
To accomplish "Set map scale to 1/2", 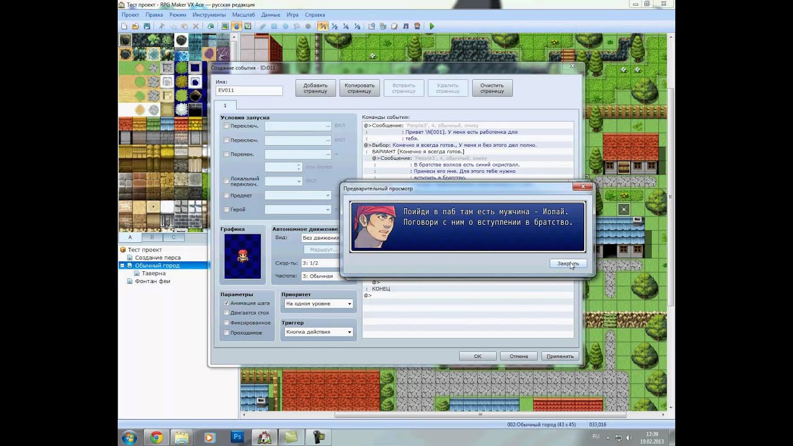I will coord(335,27).
